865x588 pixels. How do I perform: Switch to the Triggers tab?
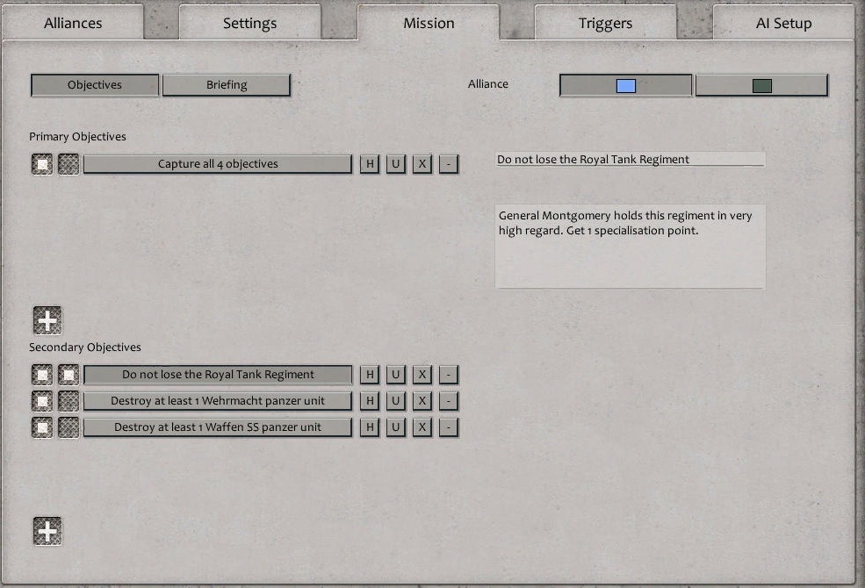(604, 23)
